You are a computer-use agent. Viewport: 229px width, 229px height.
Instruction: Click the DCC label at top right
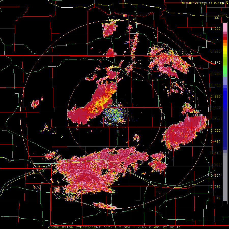coord(223,15)
